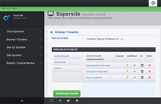Screen dimensions: 161x104
Task: Click the SüperSite Yönetim Paneli sidebar title
Action: pos(20,17)
